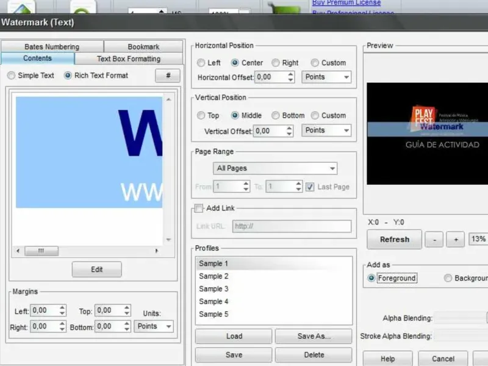488x366 pixels.
Task: Decrease Vertical Offset with down arrow
Action: pyautogui.click(x=289, y=134)
